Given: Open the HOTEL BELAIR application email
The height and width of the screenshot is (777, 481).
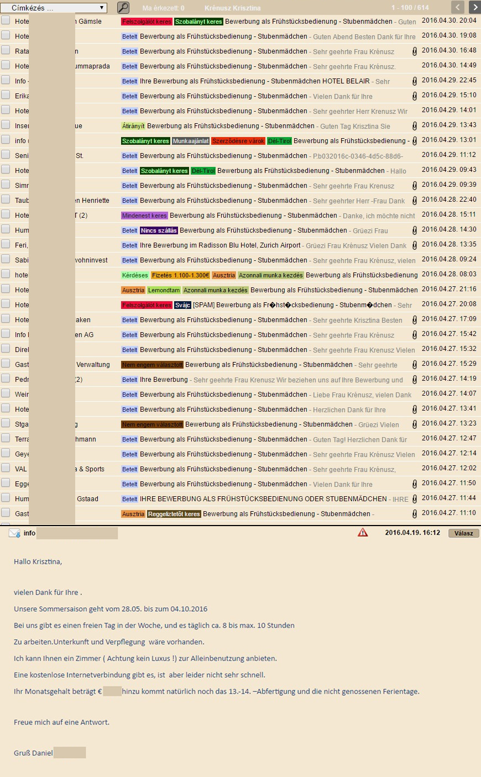Looking at the screenshot, I should [254, 81].
